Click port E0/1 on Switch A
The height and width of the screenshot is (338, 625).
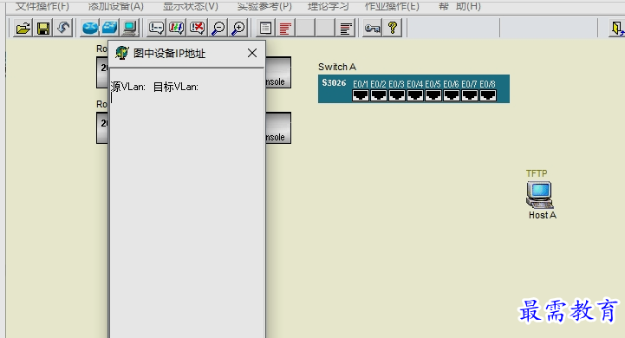coord(361,95)
